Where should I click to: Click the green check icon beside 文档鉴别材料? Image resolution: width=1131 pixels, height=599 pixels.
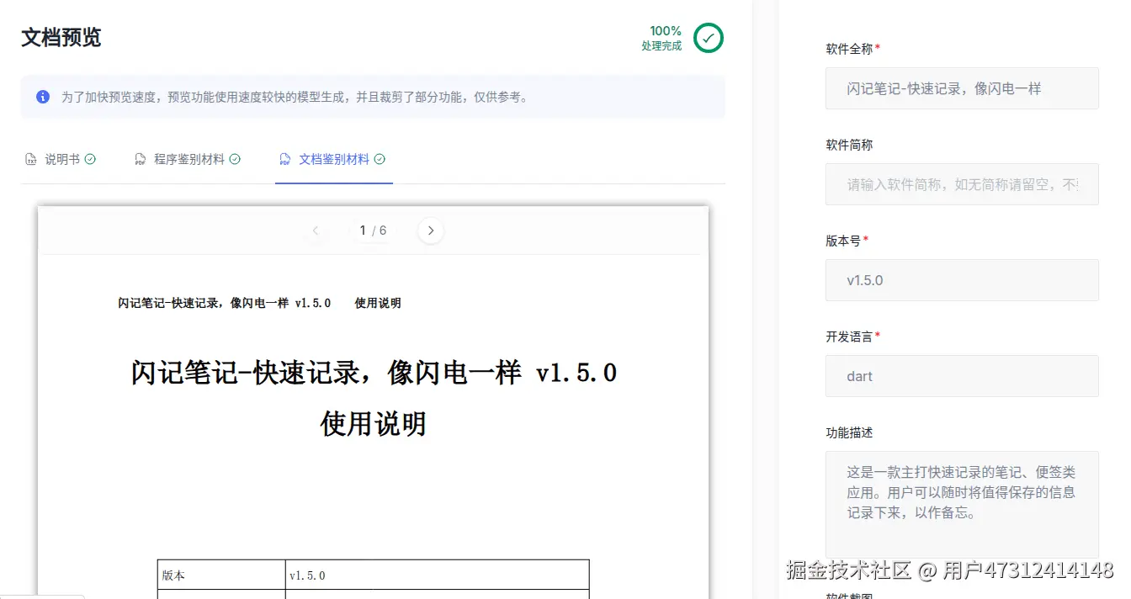[x=380, y=158]
